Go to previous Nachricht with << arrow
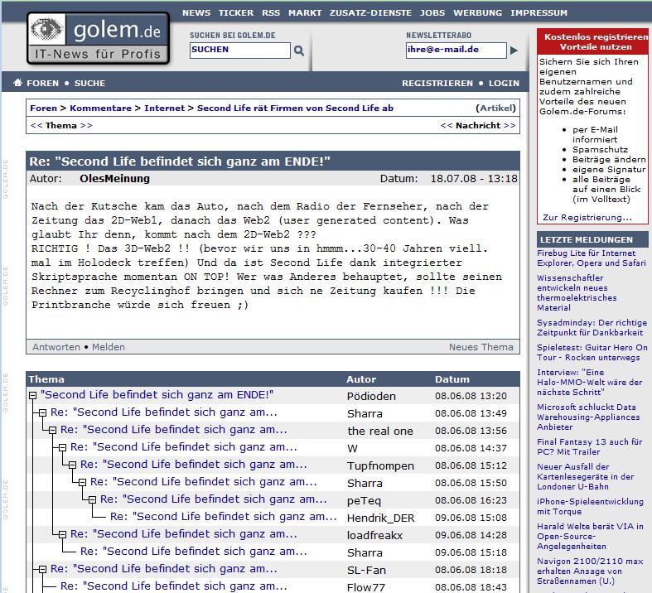The image size is (652, 593). point(447,126)
